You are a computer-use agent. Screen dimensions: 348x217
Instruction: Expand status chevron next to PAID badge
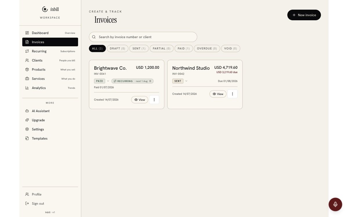click(108, 81)
